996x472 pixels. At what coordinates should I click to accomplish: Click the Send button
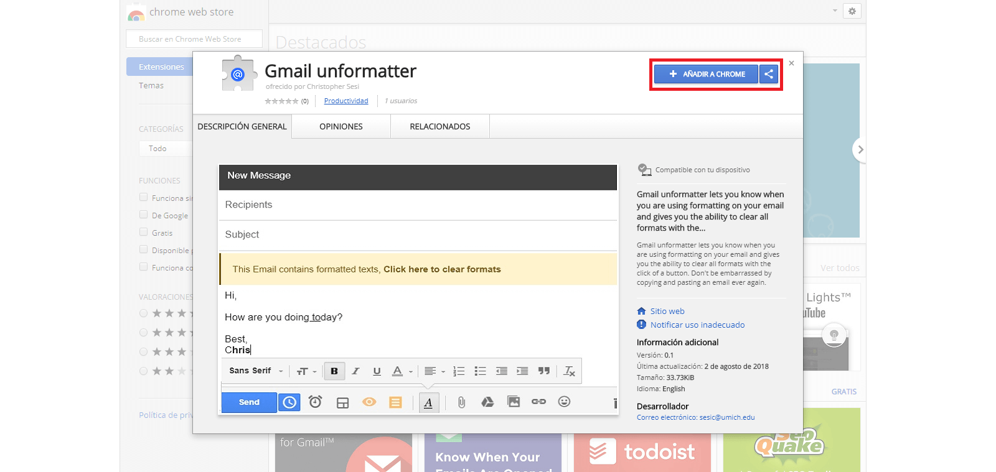249,402
